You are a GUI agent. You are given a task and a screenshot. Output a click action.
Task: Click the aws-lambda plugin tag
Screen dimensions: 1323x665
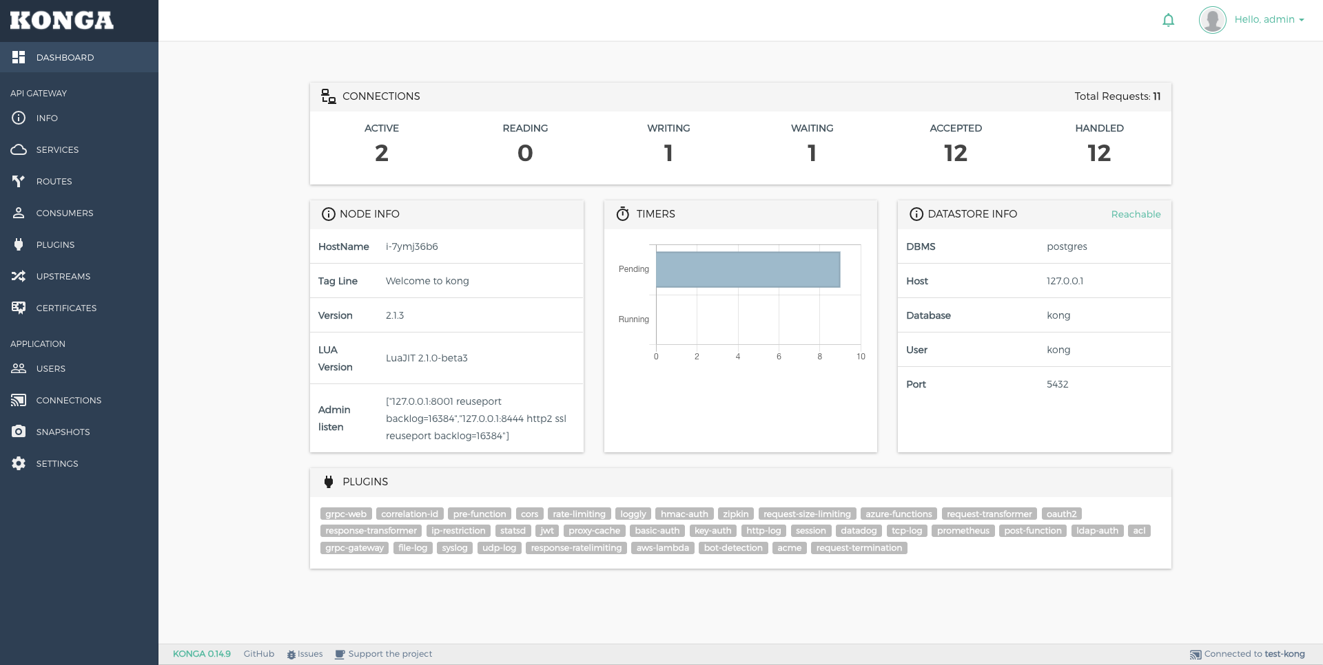tap(662, 548)
